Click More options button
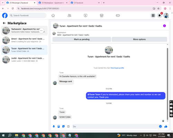Image resolution: width=173 pixels, height=138 pixels. [139, 39]
